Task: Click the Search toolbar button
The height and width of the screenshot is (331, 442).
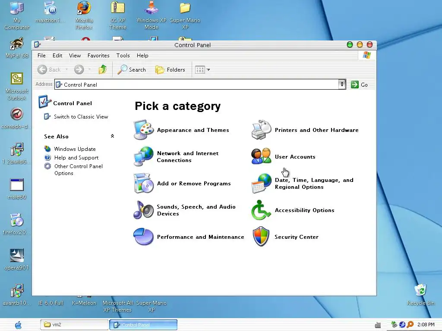Action: coord(132,69)
